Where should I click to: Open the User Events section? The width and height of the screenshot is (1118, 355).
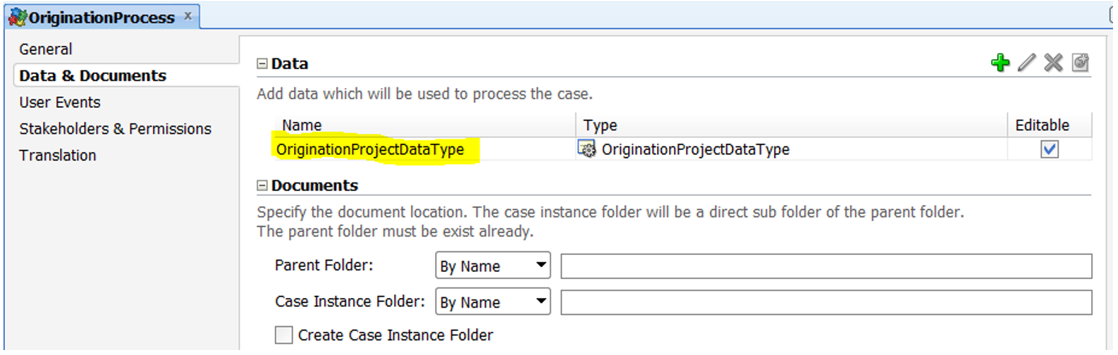60,102
